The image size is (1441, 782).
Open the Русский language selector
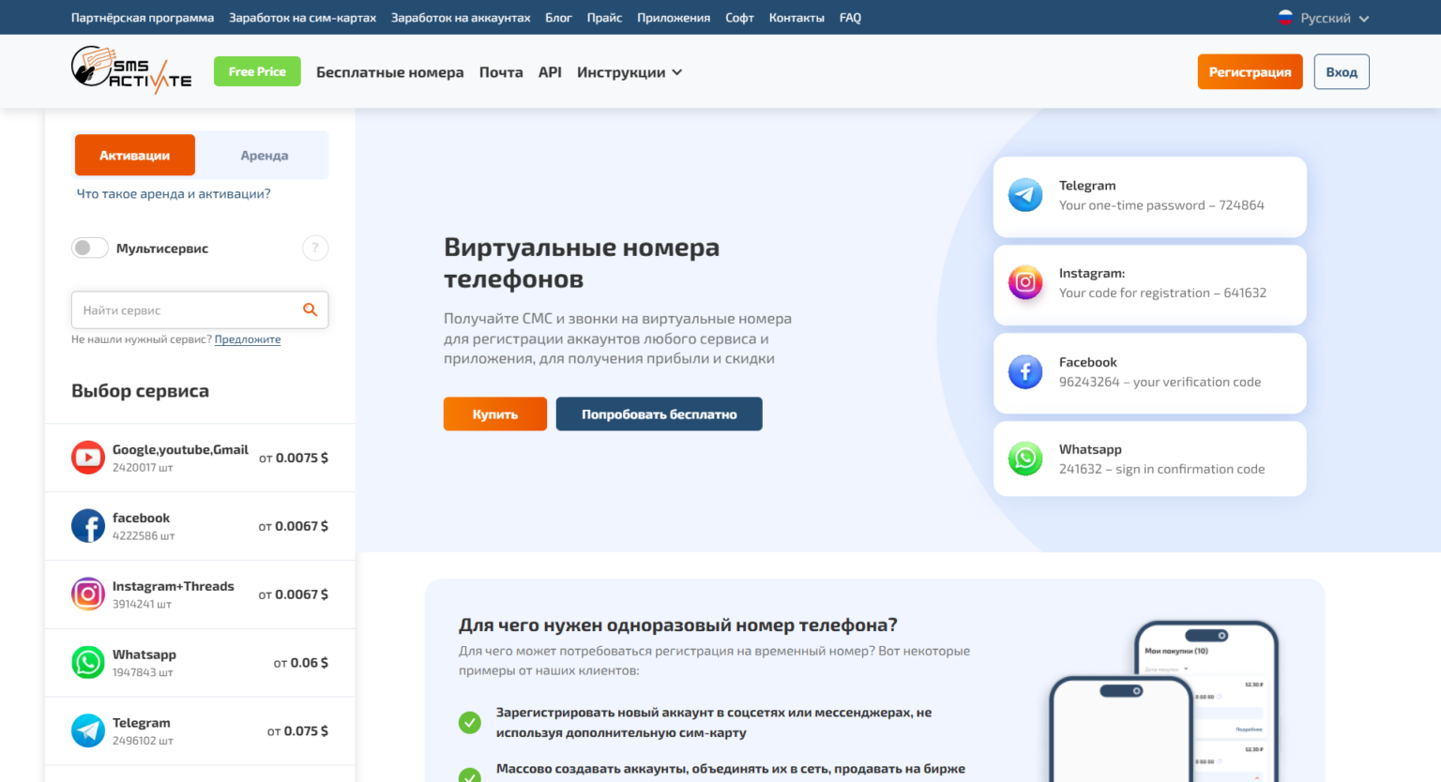coord(1323,16)
